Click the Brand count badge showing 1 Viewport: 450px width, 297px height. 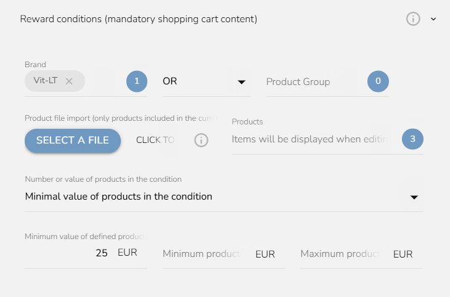tap(137, 81)
